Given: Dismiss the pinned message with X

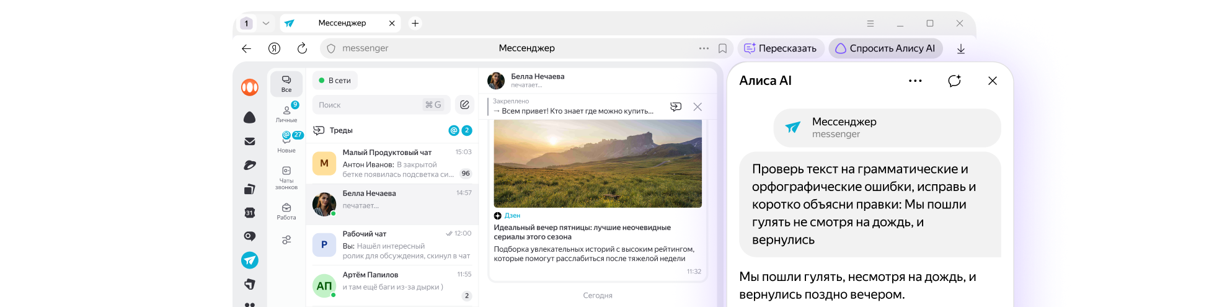Looking at the screenshot, I should (x=697, y=107).
